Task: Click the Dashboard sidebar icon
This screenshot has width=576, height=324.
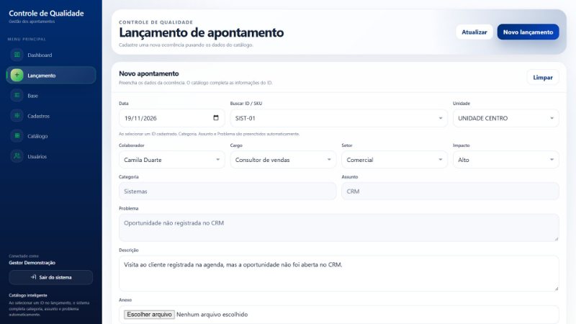Action: coord(17,55)
